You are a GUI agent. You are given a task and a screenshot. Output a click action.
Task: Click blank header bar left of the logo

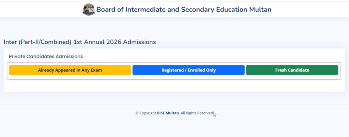(x=41, y=9)
